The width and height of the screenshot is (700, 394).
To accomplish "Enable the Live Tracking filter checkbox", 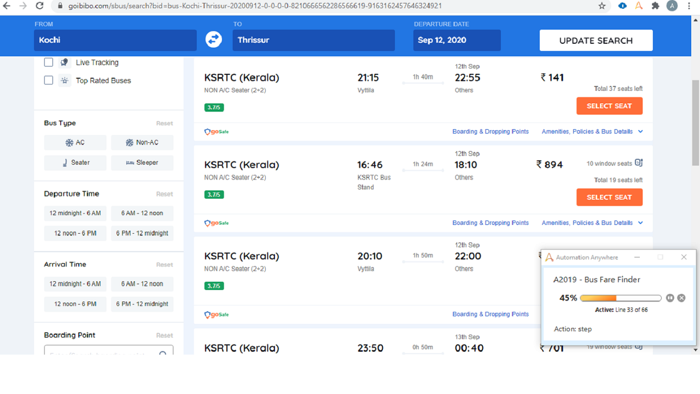I will click(x=49, y=62).
